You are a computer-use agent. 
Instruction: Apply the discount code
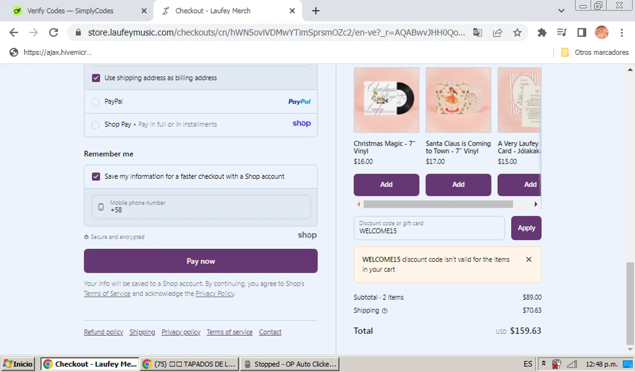(x=526, y=228)
